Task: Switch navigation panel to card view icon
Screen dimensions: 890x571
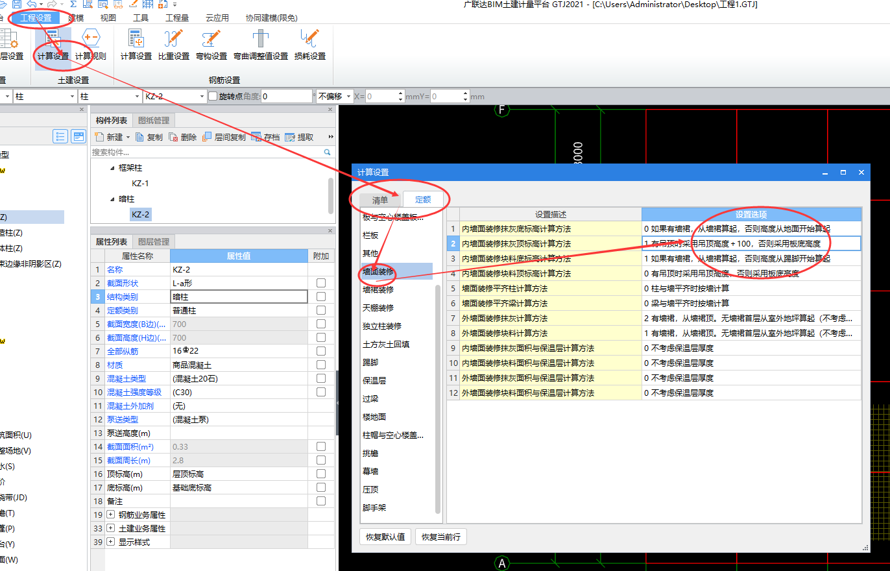Action: pos(78,136)
